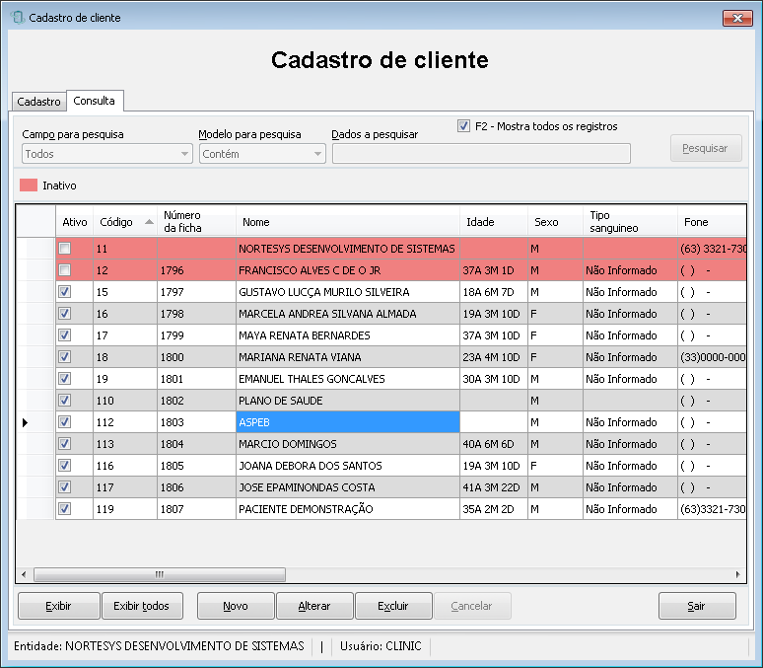
Task: Open Modelo para pesquisa dropdown
Action: coord(262,154)
